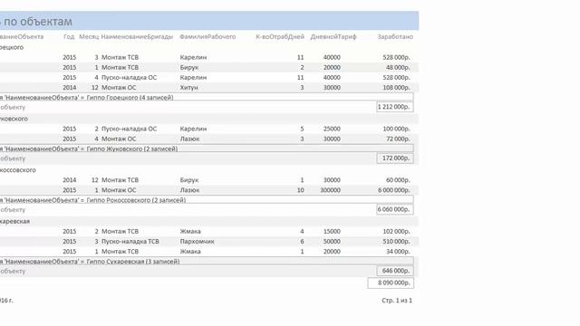This screenshot has width=580, height=326.
Task: Click the earned value '510 000р.'
Action: click(x=396, y=242)
